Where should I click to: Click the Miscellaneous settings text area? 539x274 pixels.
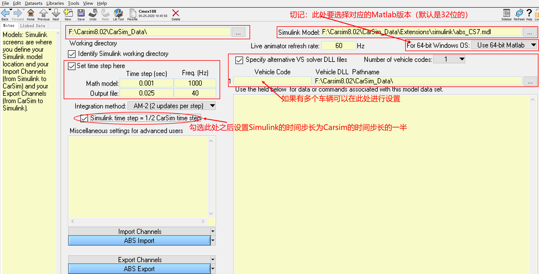pyautogui.click(x=138, y=177)
